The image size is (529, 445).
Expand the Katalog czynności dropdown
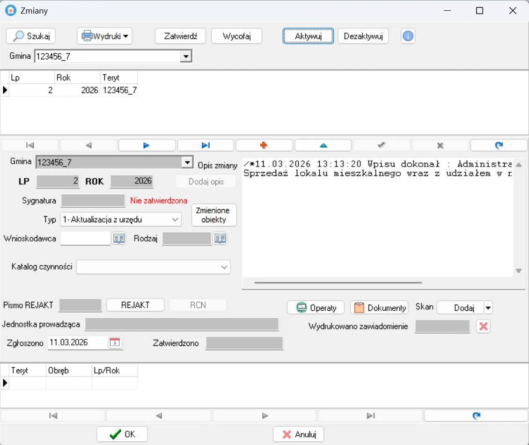pos(224,267)
